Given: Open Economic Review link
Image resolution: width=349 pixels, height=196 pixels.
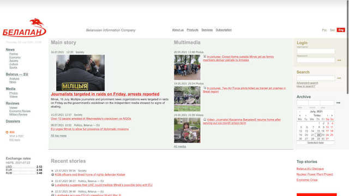Looking at the screenshot, I should pyautogui.click(x=20, y=111).
